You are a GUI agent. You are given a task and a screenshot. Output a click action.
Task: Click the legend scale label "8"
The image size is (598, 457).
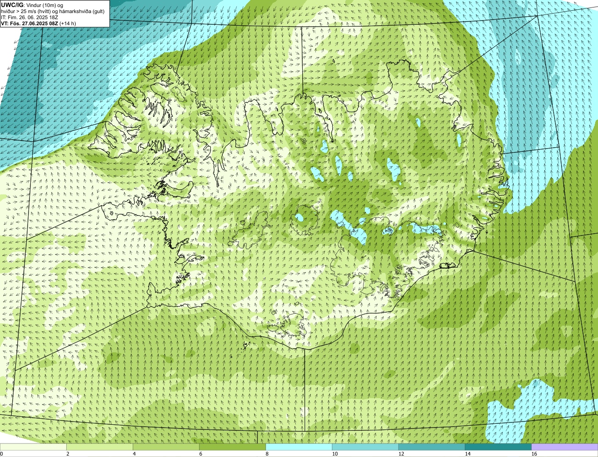pyautogui.click(x=267, y=454)
